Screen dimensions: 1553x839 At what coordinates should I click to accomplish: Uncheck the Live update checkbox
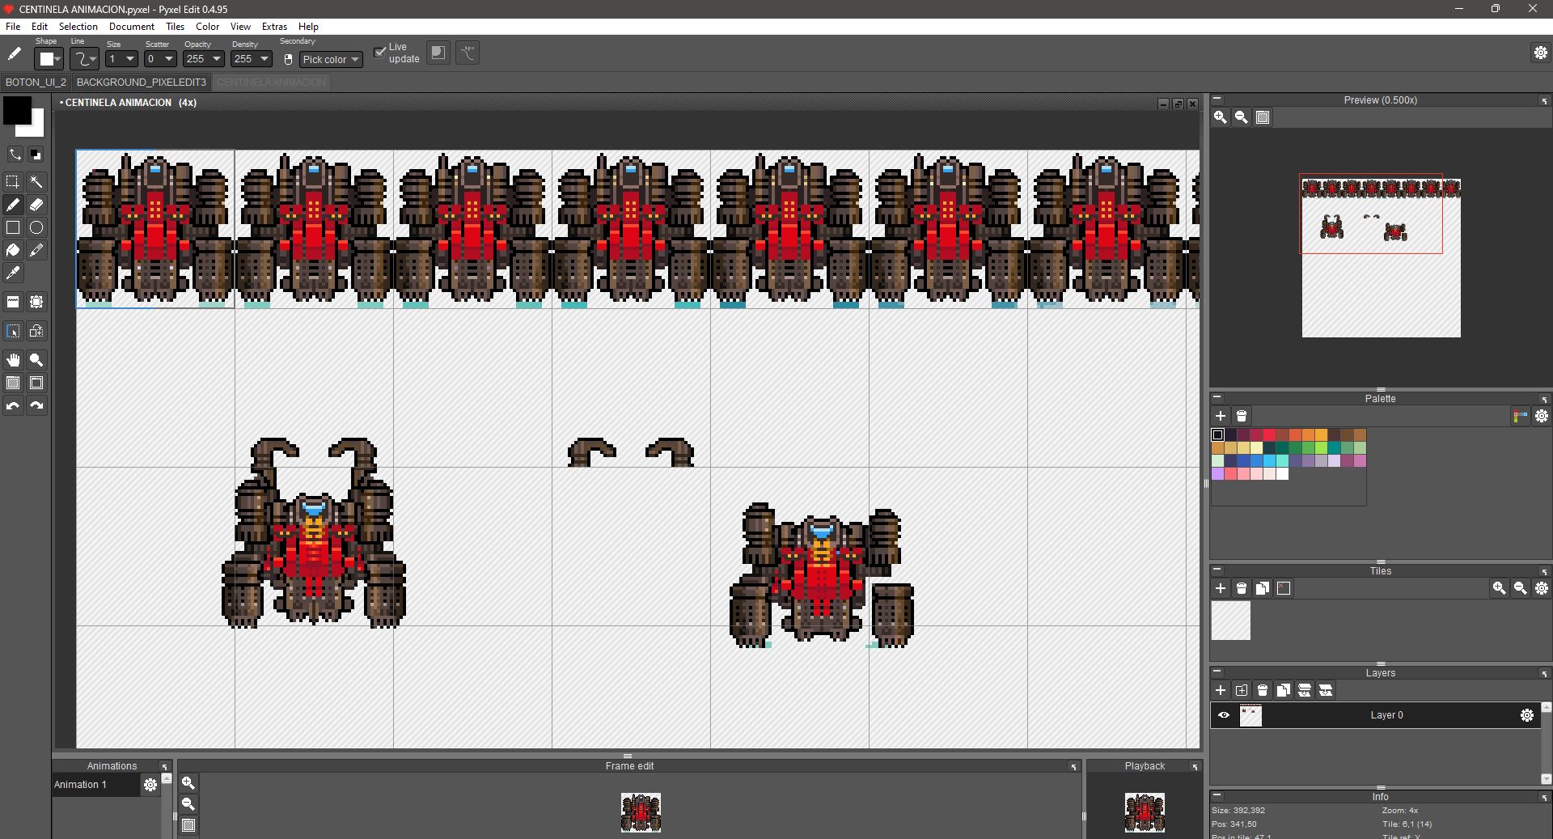point(379,53)
